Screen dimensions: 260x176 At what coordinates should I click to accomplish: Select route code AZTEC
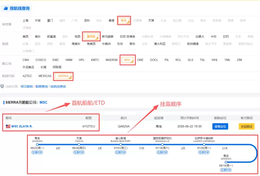point(27,76)
